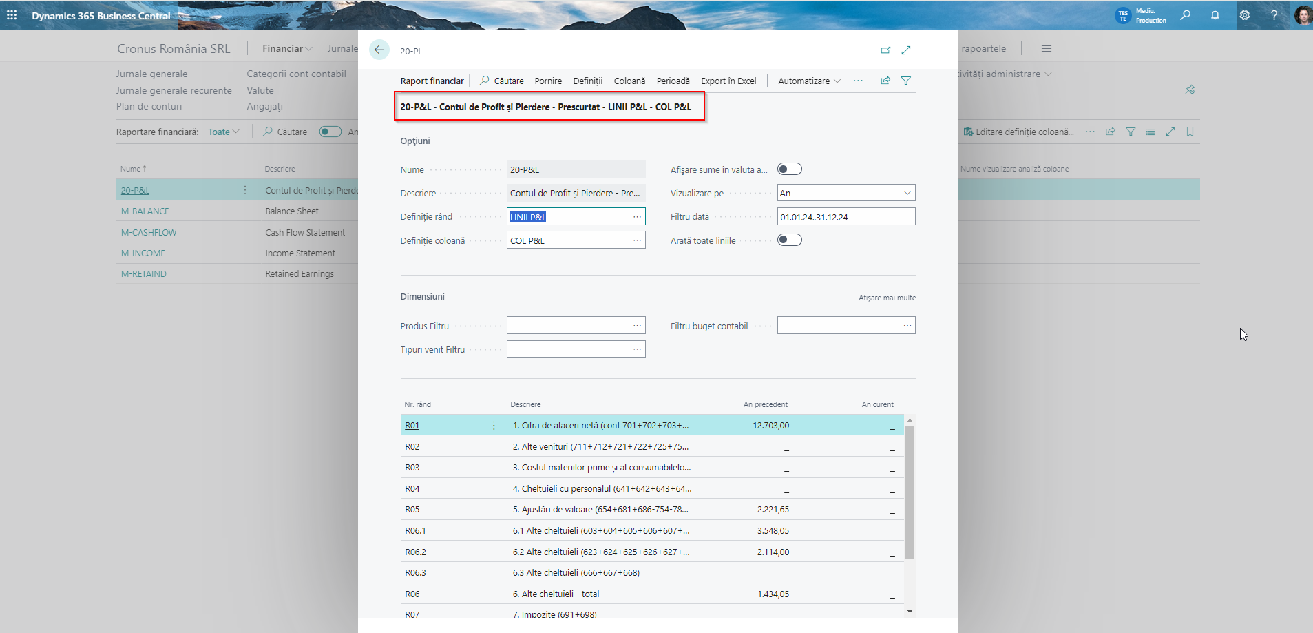Click Export în Excel
Viewport: 1313px width, 633px height.
[x=728, y=81]
